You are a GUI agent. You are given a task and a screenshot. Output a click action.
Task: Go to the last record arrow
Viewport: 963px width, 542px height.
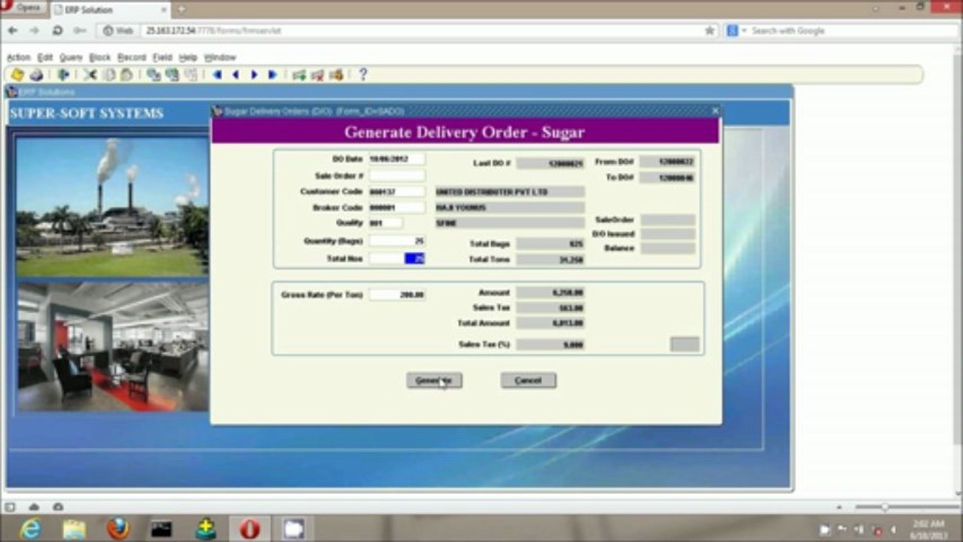pos(273,75)
